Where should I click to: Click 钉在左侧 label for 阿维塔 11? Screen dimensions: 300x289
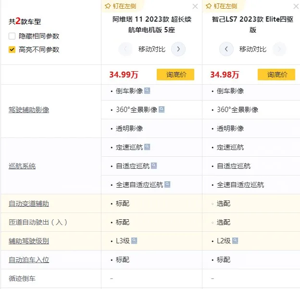click(x=125, y=6)
